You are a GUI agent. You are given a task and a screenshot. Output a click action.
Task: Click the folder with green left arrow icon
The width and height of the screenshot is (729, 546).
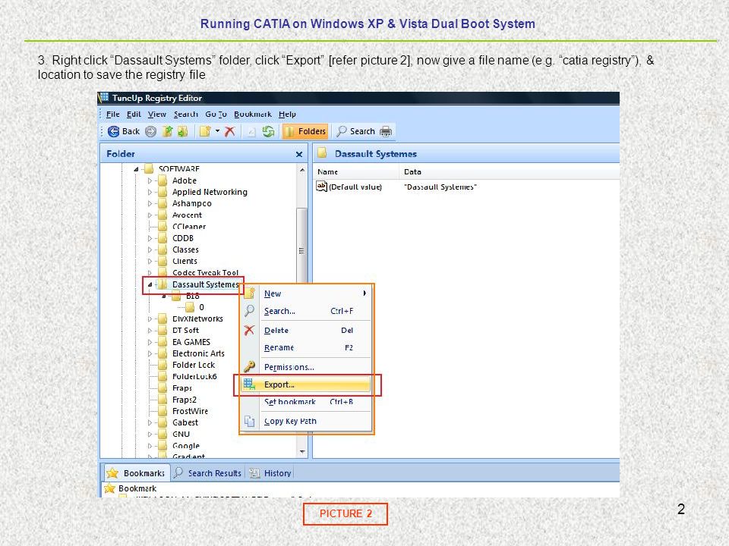coord(182,131)
